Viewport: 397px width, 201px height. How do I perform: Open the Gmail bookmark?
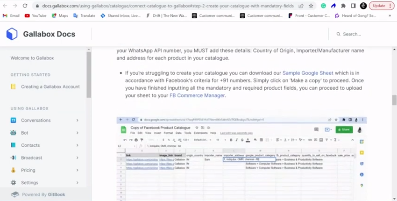pyautogui.click(x=11, y=15)
